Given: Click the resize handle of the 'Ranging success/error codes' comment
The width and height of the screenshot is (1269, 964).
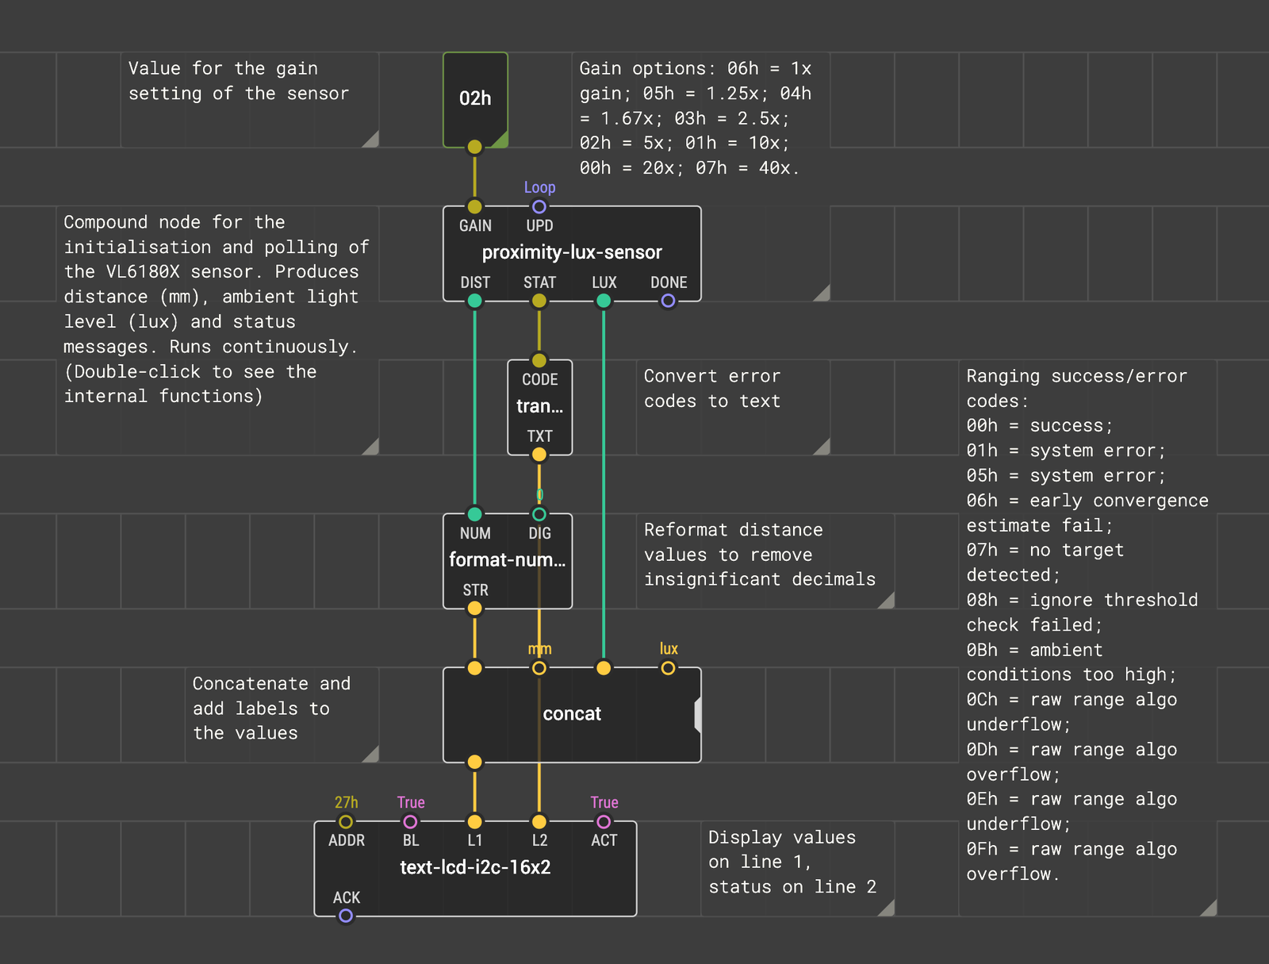Looking at the screenshot, I should click(x=1209, y=908).
